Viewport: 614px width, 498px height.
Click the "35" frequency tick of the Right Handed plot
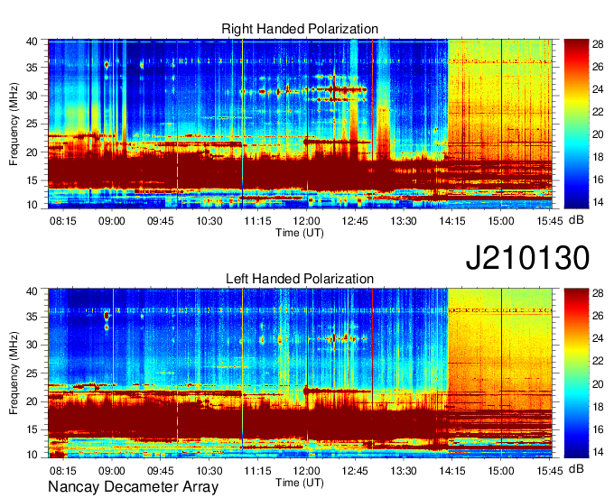[x=33, y=68]
